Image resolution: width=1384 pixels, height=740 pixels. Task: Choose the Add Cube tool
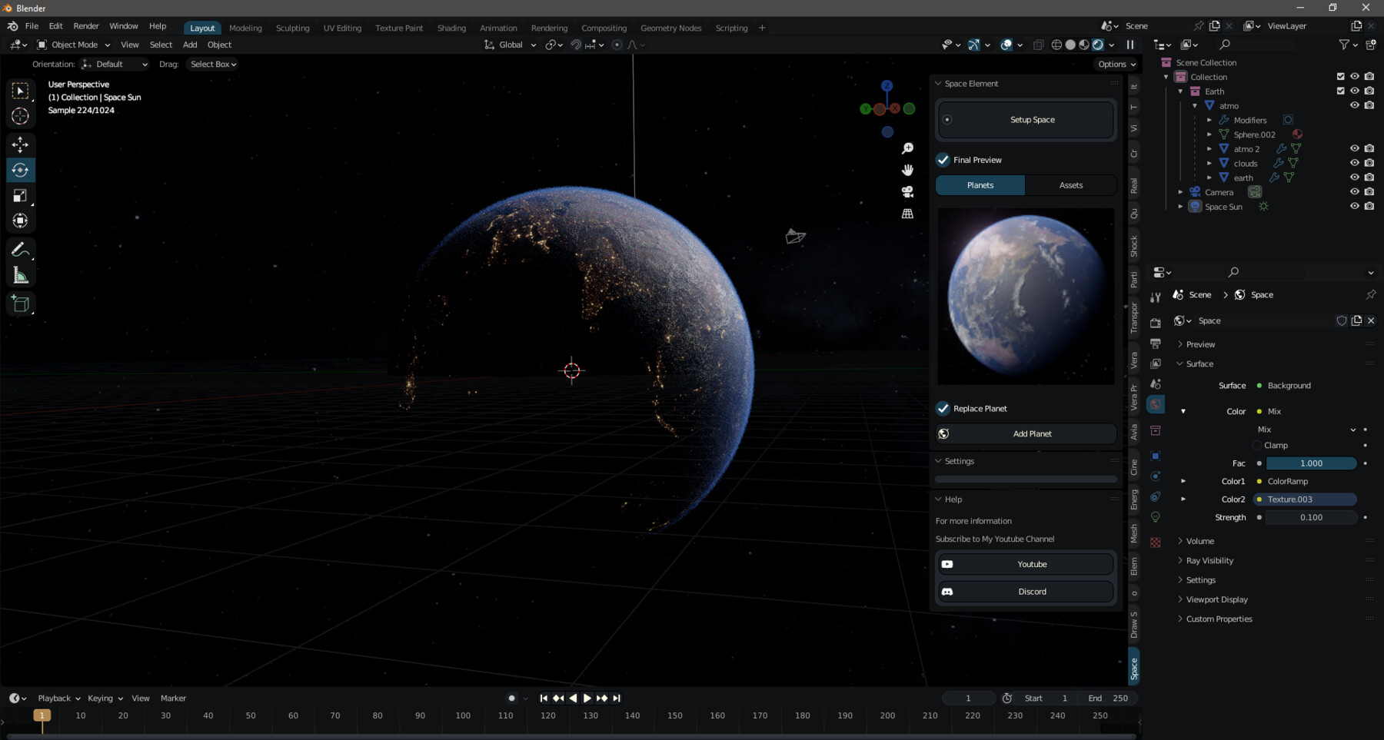click(x=21, y=303)
